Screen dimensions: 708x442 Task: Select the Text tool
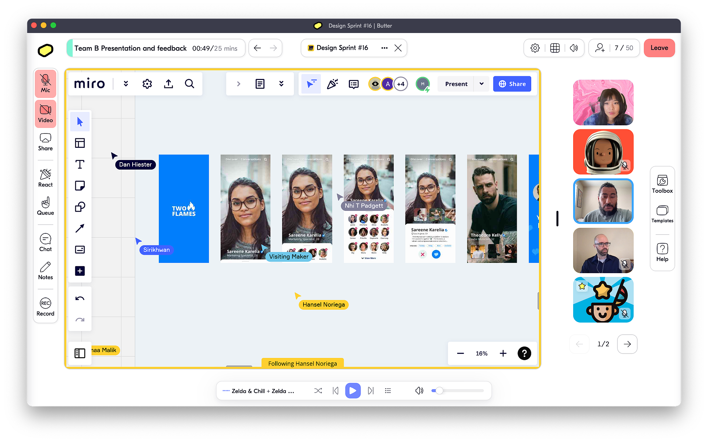[80, 164]
